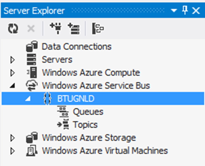Click the Windows Azure Service Bus icon
The image size is (205, 166).
point(32,85)
